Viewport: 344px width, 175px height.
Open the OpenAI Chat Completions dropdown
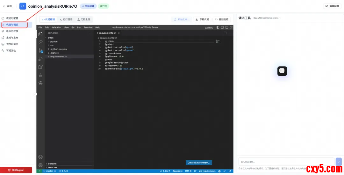pos(267,18)
